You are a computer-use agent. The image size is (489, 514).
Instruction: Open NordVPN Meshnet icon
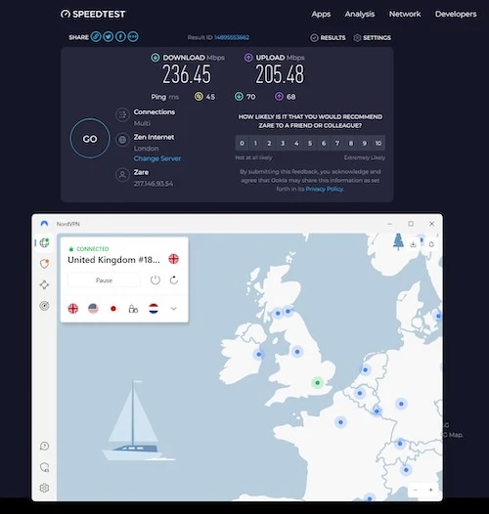[x=44, y=284]
